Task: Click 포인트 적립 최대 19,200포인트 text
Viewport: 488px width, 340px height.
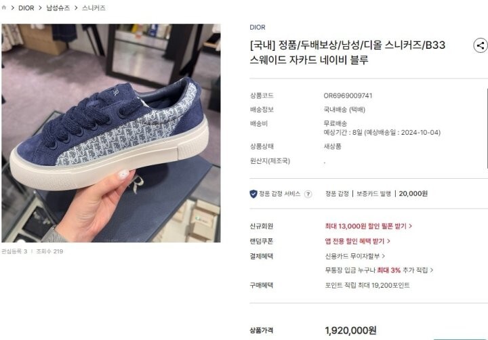Action: coord(367,285)
